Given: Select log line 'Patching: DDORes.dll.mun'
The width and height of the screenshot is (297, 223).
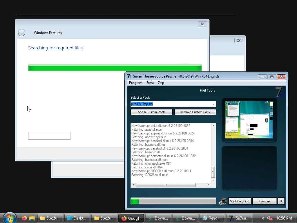Looking at the screenshot, I should [x=150, y=175].
